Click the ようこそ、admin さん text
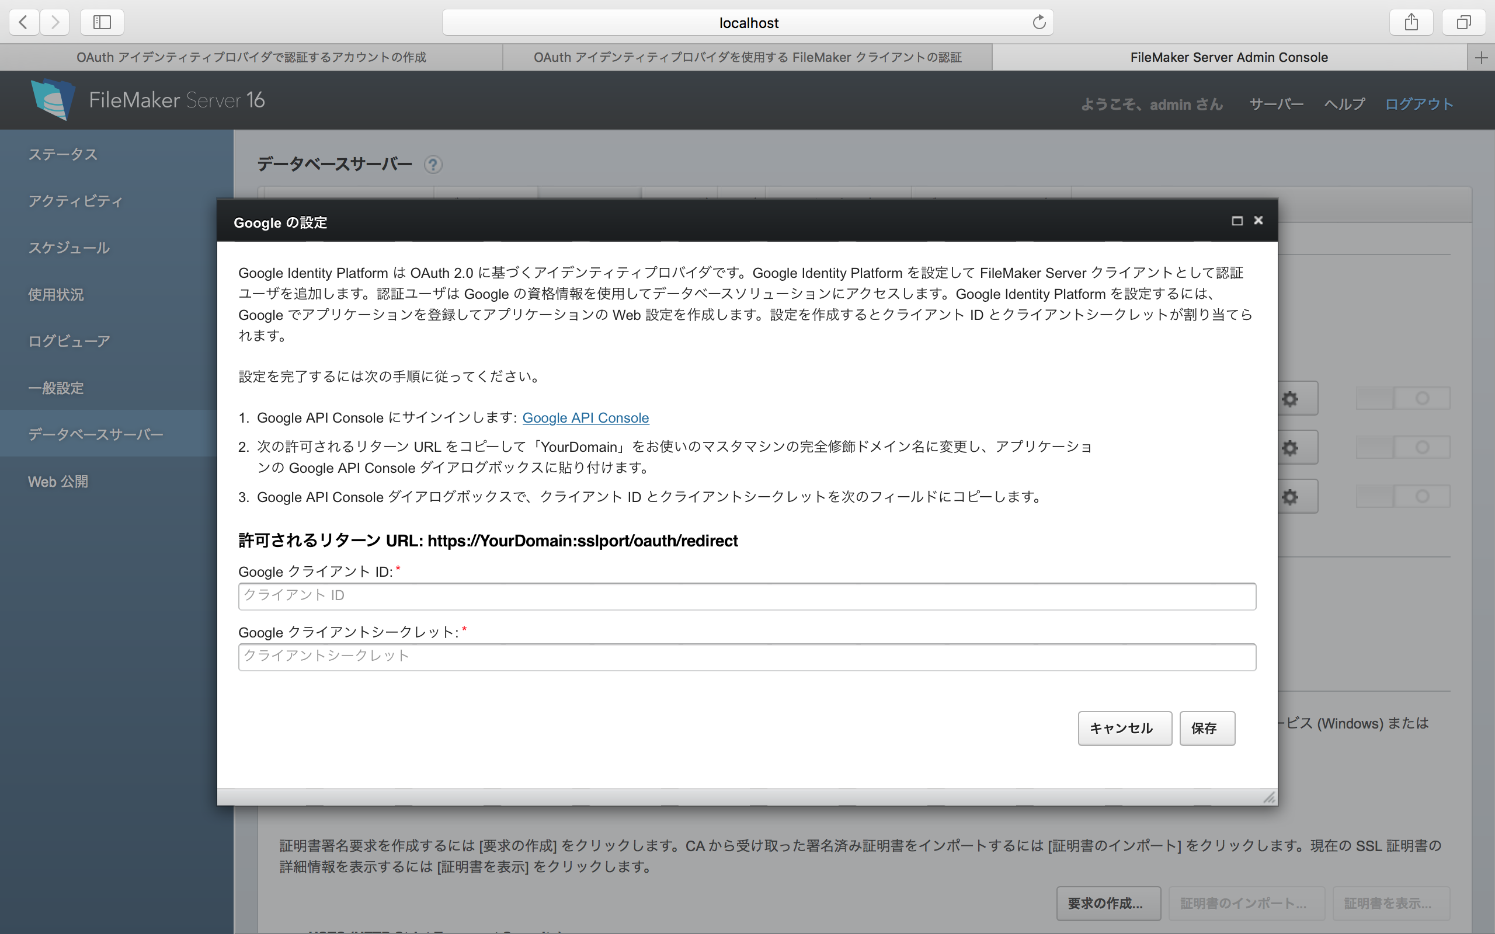 pyautogui.click(x=1152, y=104)
